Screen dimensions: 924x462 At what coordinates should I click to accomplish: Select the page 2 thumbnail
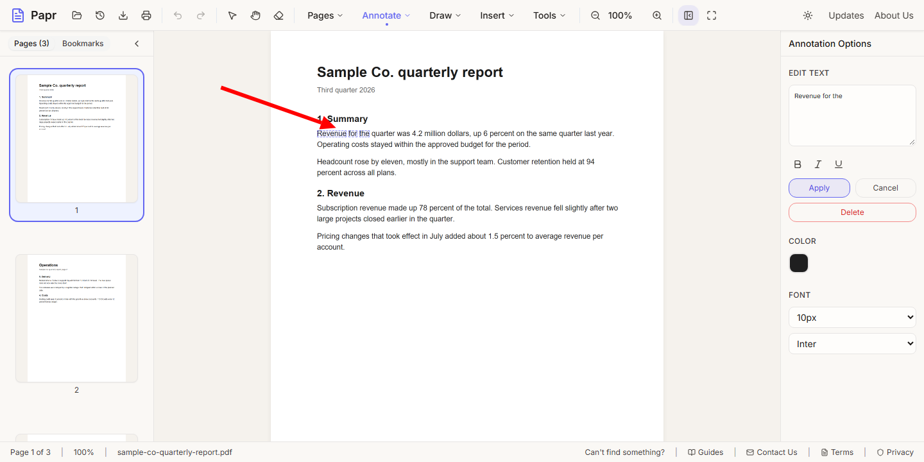pyautogui.click(x=76, y=318)
